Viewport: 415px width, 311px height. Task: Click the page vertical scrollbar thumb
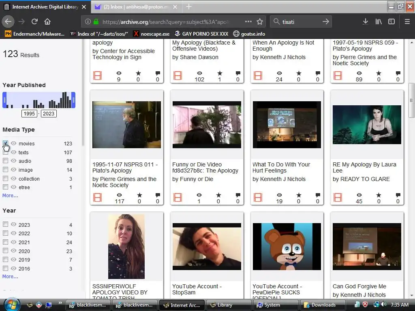411,100
